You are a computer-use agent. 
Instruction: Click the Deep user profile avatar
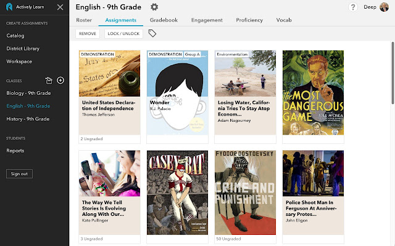384,7
